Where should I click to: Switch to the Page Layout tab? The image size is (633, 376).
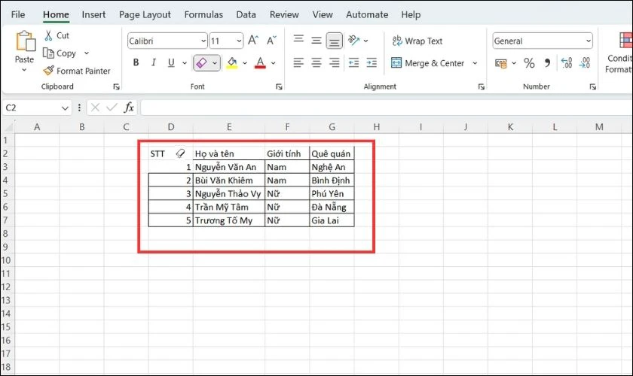pyautogui.click(x=145, y=14)
